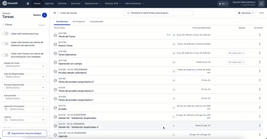Click the blue plus button for Nuevo
The height and width of the screenshot is (139, 267).
[x=44, y=15]
